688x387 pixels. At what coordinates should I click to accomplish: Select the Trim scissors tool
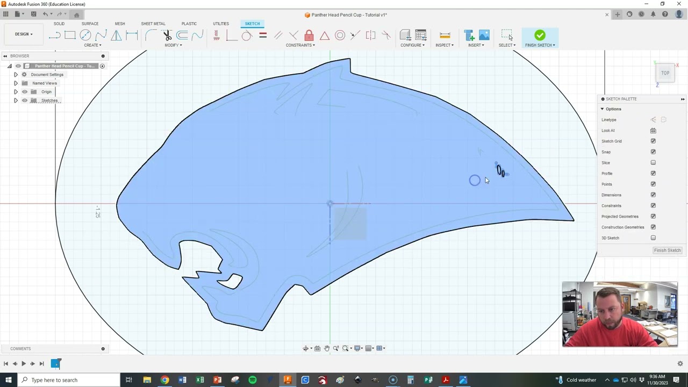[167, 35]
